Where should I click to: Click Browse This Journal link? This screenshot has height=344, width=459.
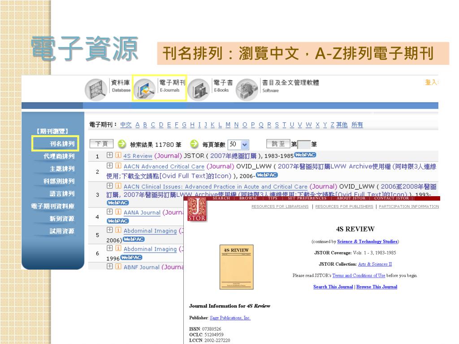377,287
